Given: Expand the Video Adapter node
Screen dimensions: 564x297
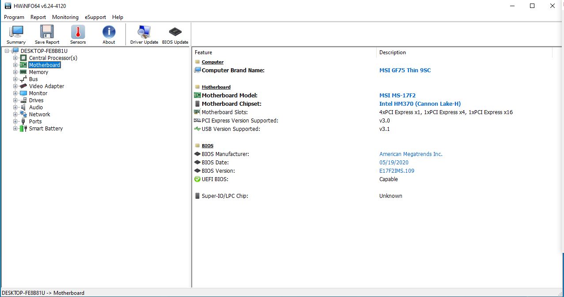Looking at the screenshot, I should click(x=15, y=86).
